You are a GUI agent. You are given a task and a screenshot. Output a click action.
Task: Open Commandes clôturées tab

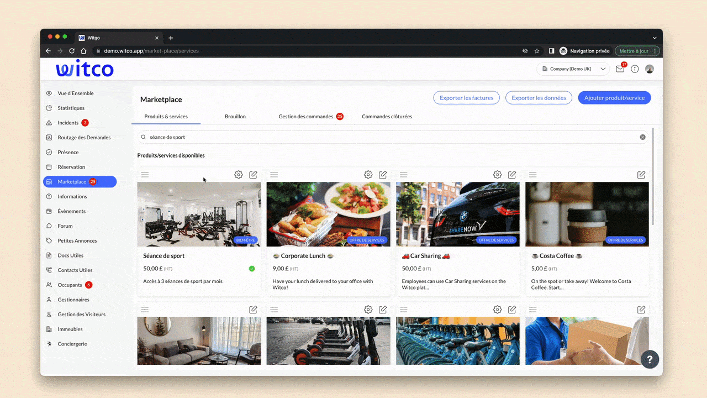387,117
